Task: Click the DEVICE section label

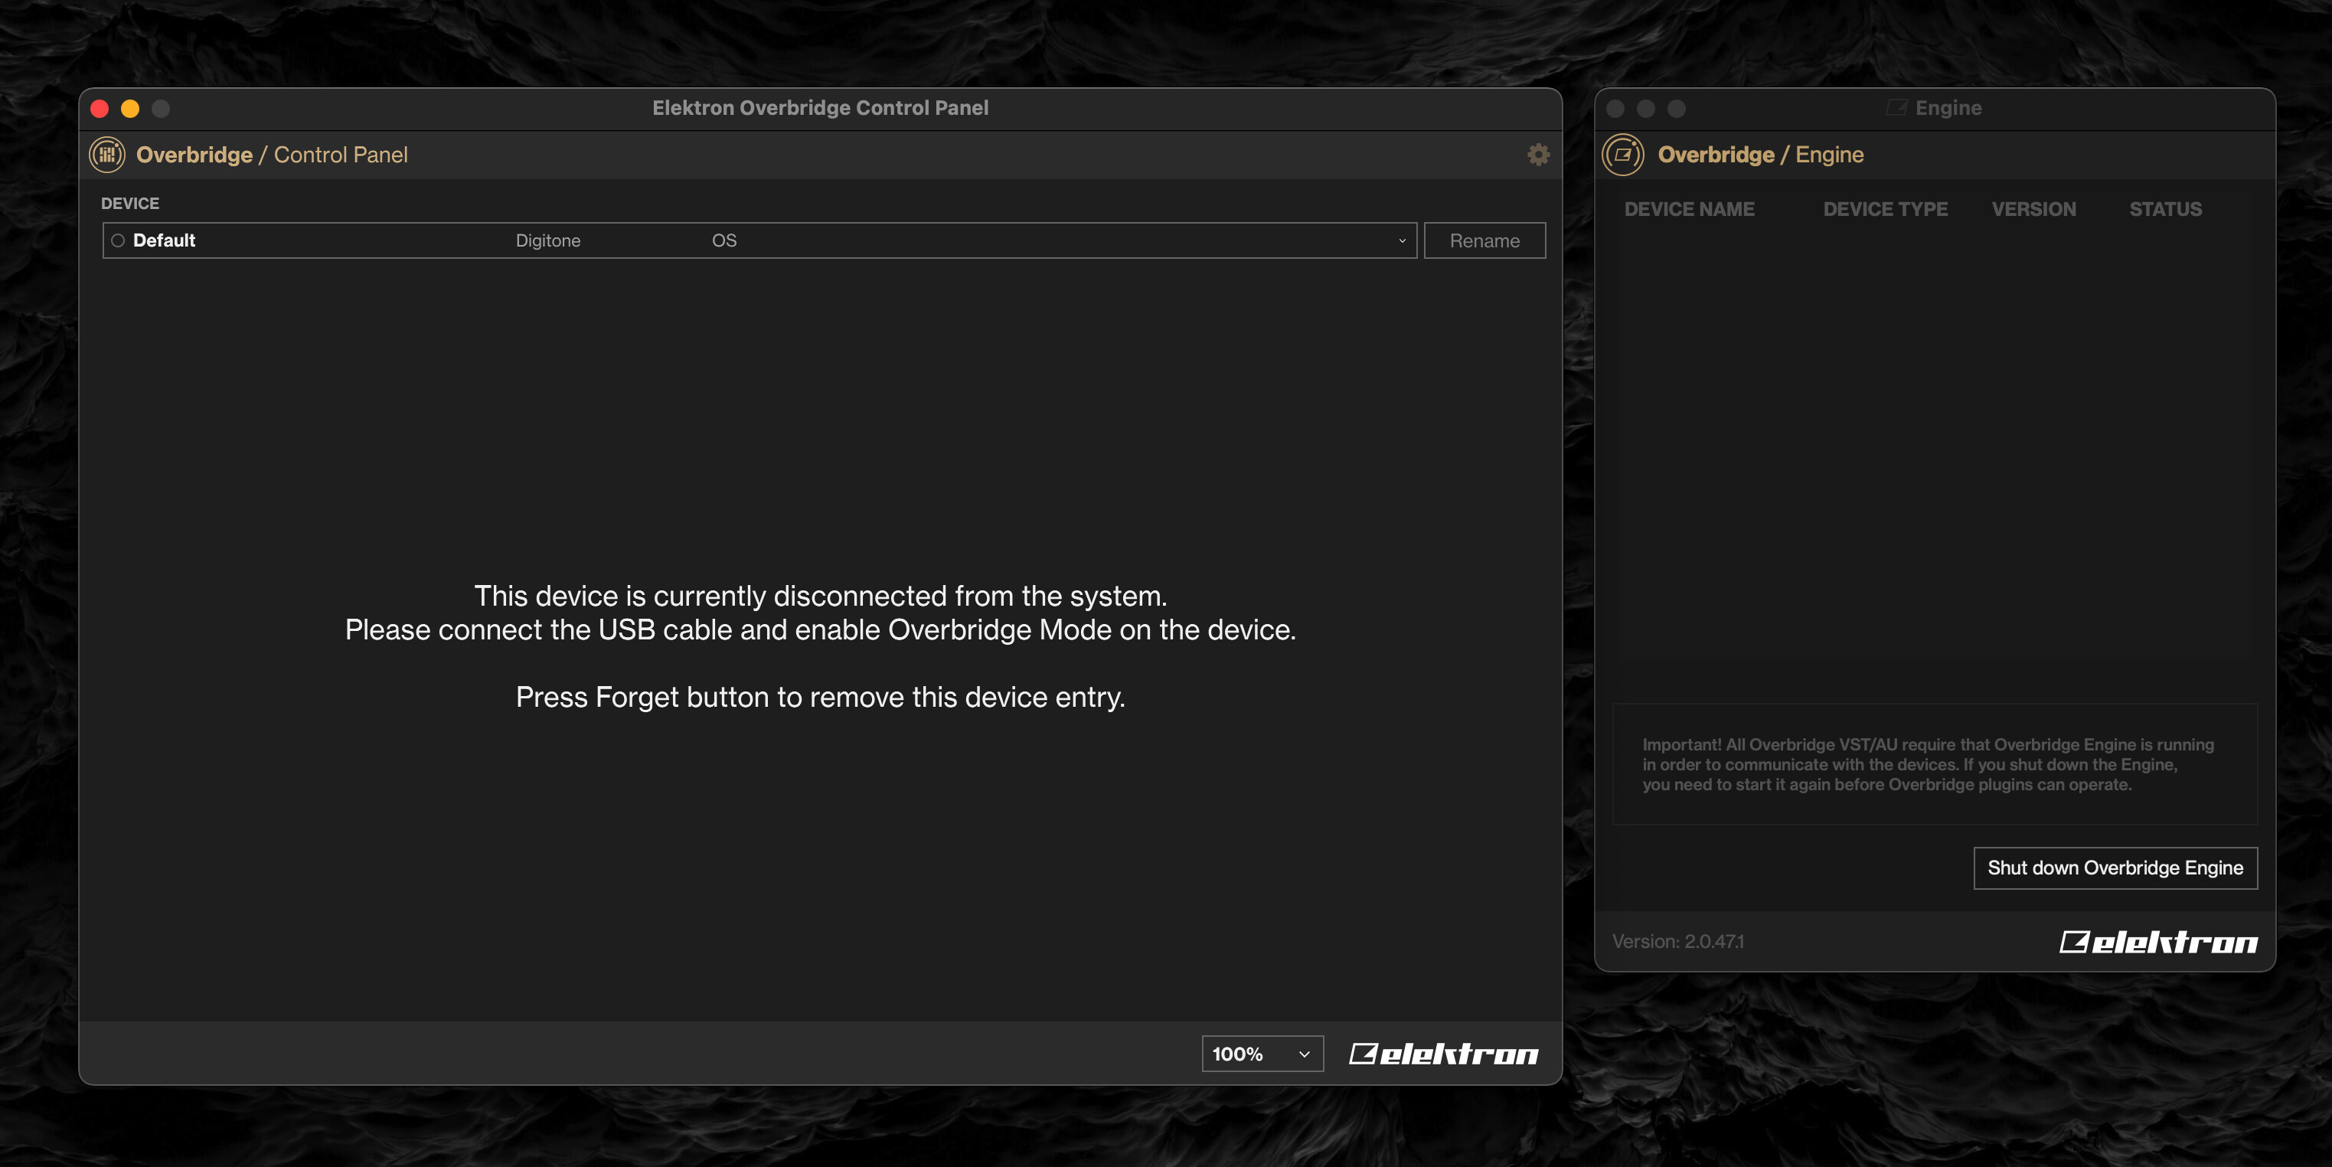Action: pos(129,204)
